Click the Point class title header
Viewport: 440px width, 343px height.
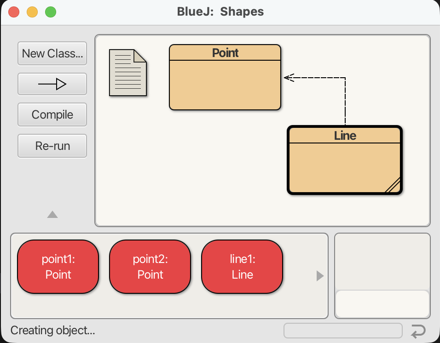[225, 53]
